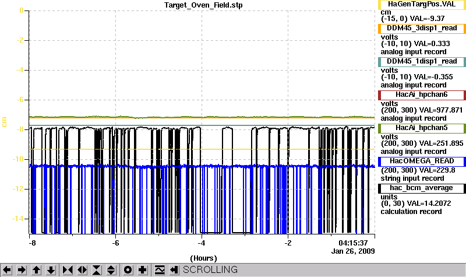Click the SCROLLING status label
Viewport: 466px width, 277px height.
[x=210, y=269]
